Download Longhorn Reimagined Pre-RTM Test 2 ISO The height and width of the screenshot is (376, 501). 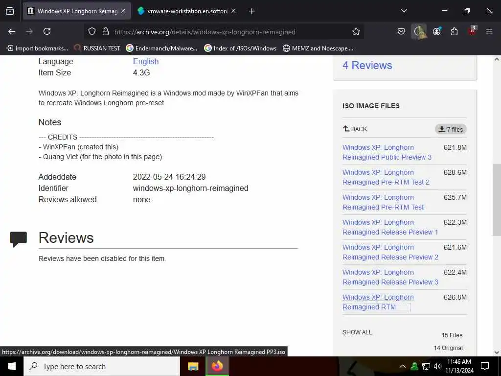point(386,177)
